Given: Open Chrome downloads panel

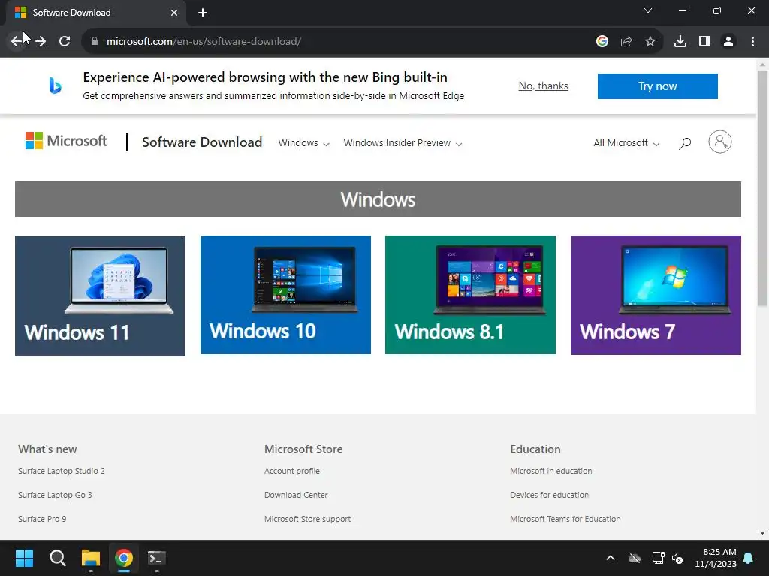Looking at the screenshot, I should [x=680, y=41].
